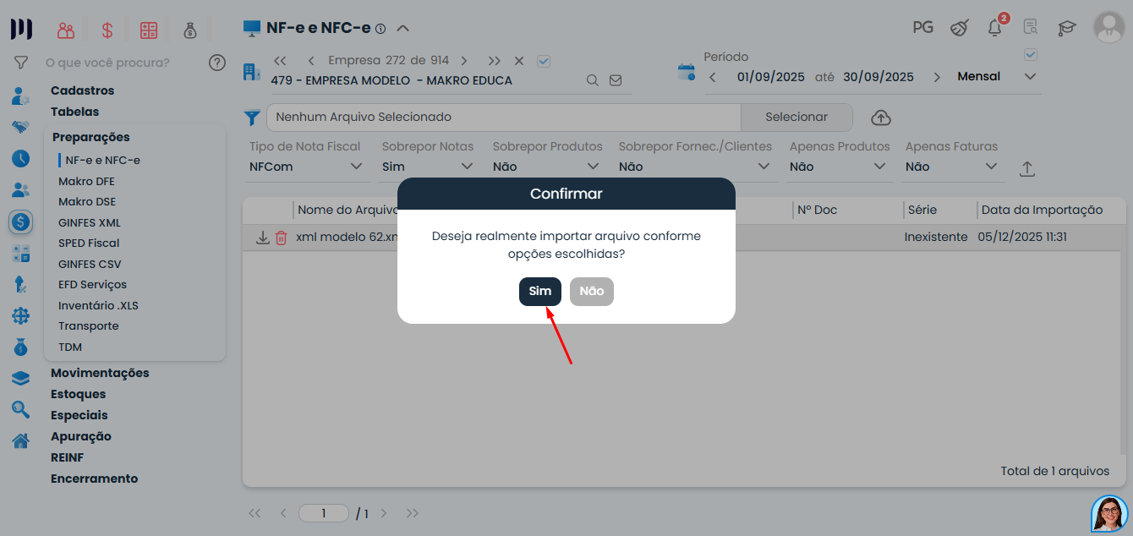
Task: Click the calendar icon beside Período
Action: [x=687, y=71]
